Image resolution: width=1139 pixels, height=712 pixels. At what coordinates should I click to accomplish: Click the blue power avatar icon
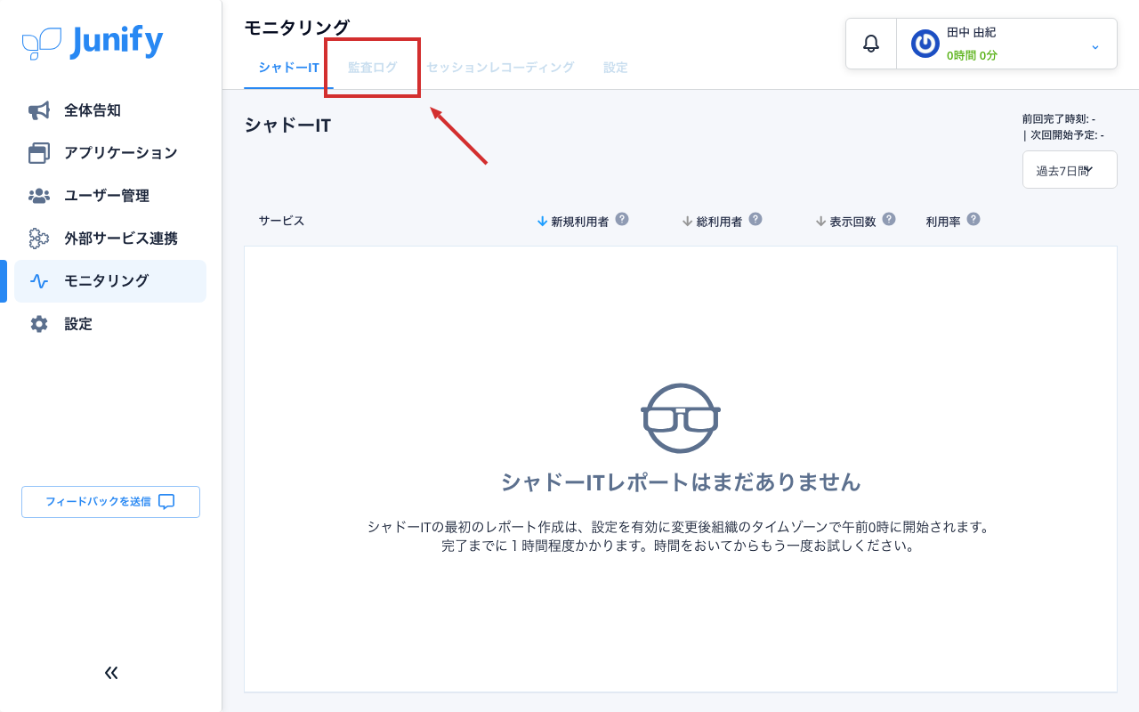[x=925, y=44]
